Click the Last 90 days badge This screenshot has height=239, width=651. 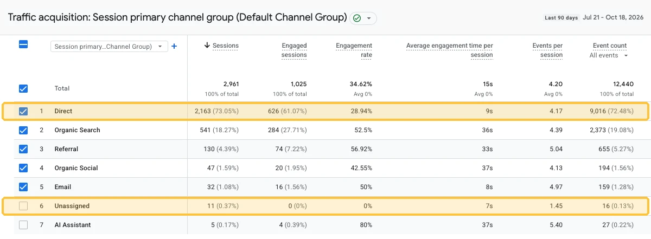click(561, 18)
